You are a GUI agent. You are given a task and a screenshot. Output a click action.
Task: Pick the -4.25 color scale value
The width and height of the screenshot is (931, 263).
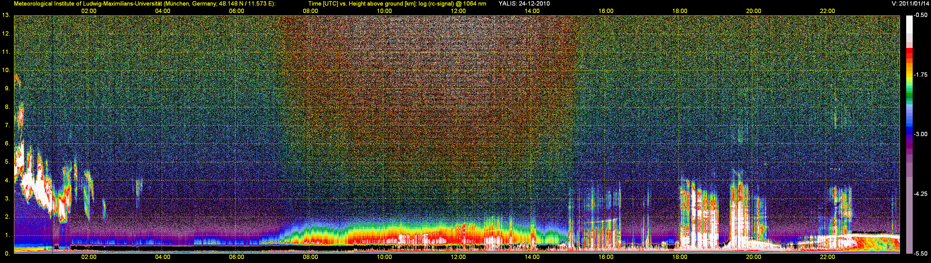point(920,194)
